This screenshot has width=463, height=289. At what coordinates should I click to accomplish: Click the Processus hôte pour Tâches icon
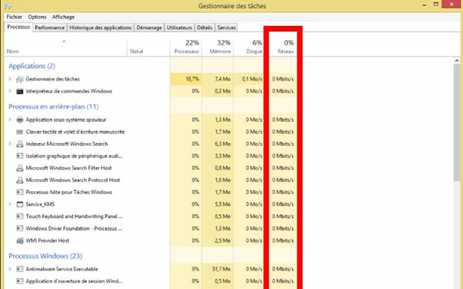coord(20,192)
